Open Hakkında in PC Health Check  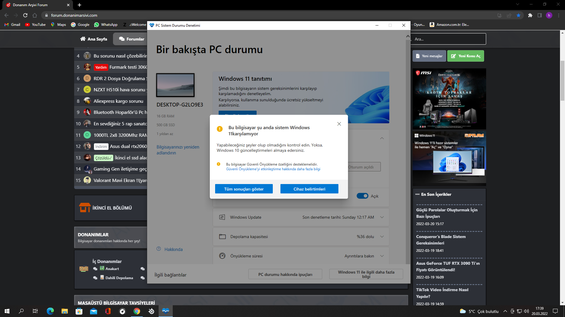click(x=173, y=249)
